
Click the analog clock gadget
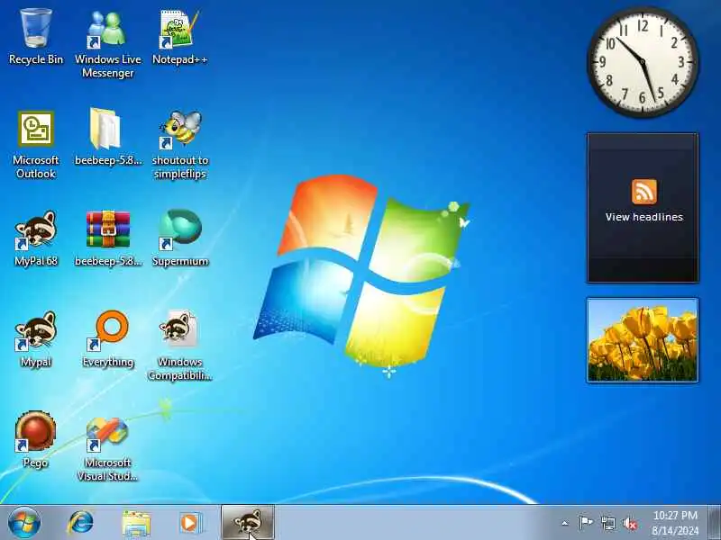coord(643,62)
